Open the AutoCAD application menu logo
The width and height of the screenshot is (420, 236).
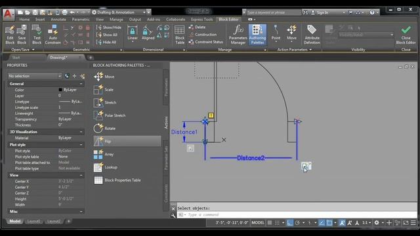click(9, 14)
